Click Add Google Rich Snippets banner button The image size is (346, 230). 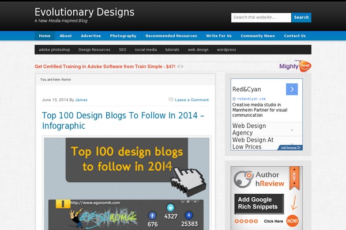[x=259, y=204]
